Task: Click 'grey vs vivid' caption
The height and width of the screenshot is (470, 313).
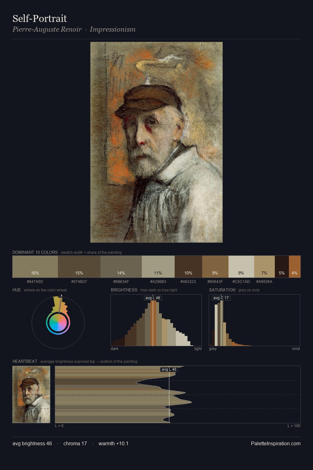Action: pyautogui.click(x=249, y=290)
